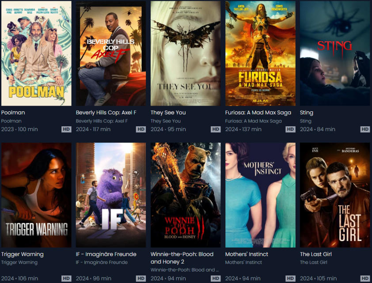Open the Mothers' Instinct poster
The height and width of the screenshot is (283, 372).
point(260,195)
